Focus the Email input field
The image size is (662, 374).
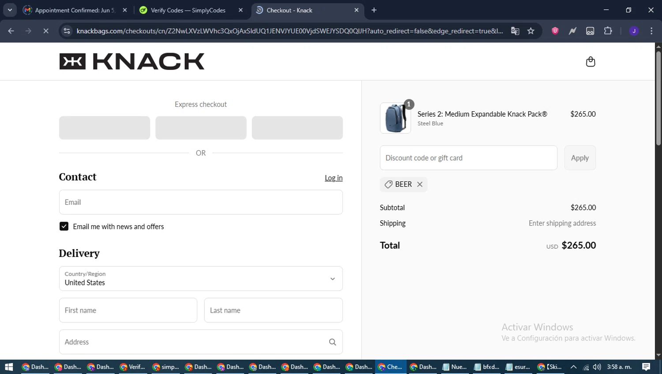click(201, 202)
